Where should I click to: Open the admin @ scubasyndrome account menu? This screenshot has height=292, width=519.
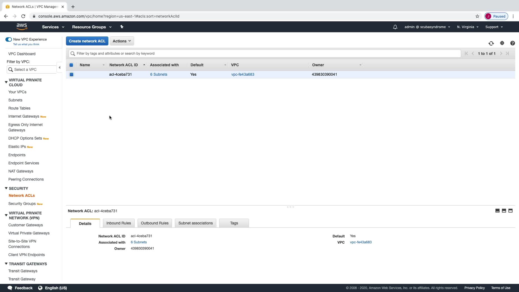tap(427, 27)
